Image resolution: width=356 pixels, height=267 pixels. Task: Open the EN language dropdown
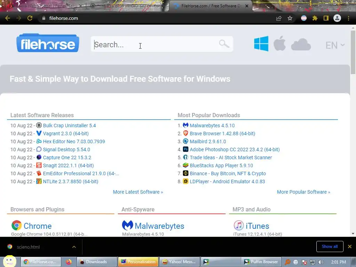point(335,45)
